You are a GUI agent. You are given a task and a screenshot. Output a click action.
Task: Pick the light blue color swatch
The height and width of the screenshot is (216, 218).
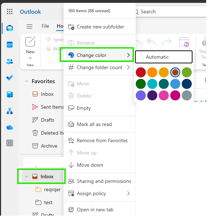(175, 84)
